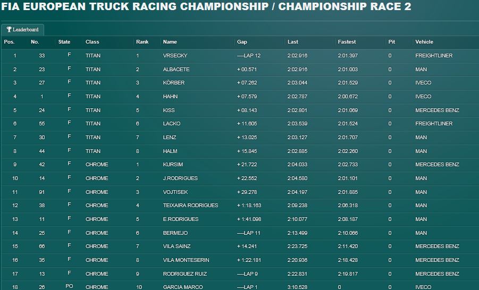Click the VILA MONTESERIN driver entry

pyautogui.click(x=186, y=260)
